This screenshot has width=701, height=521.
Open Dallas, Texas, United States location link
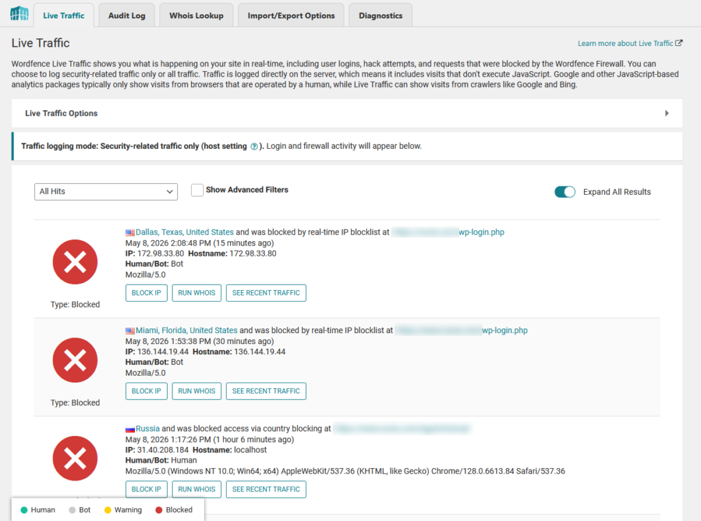185,232
